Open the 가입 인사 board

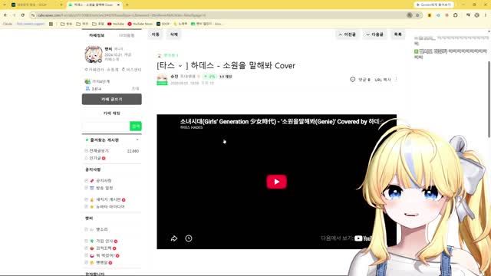tap(104, 242)
